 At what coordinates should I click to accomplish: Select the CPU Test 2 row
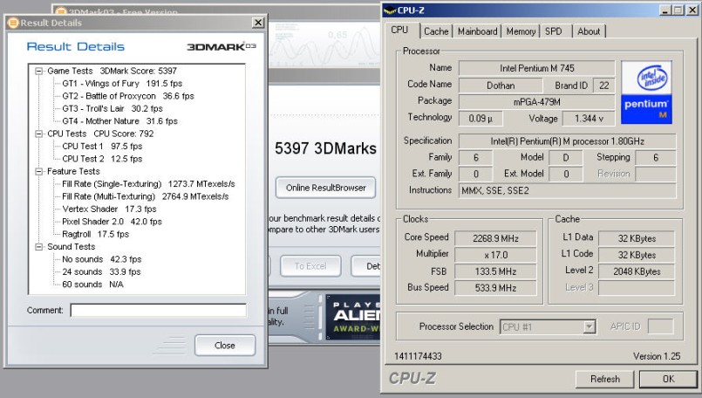102,159
